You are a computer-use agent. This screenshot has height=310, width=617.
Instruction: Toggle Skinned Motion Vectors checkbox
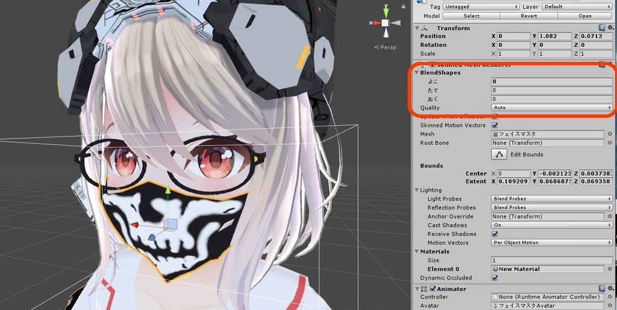pyautogui.click(x=495, y=125)
